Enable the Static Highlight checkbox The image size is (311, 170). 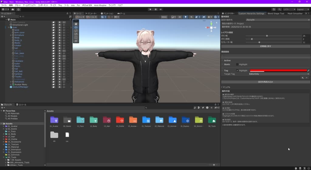[x=237, y=64]
